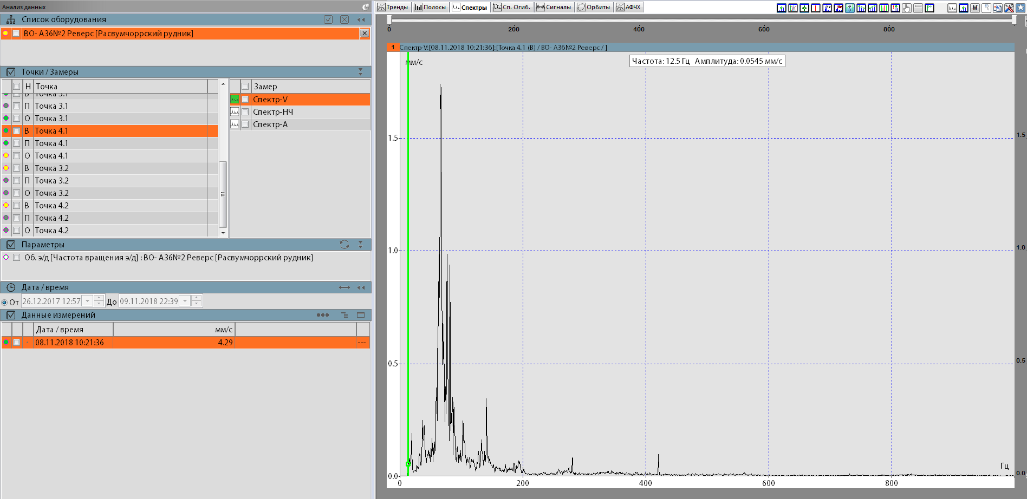
Task: Open the Орбиты tab
Action: click(594, 7)
